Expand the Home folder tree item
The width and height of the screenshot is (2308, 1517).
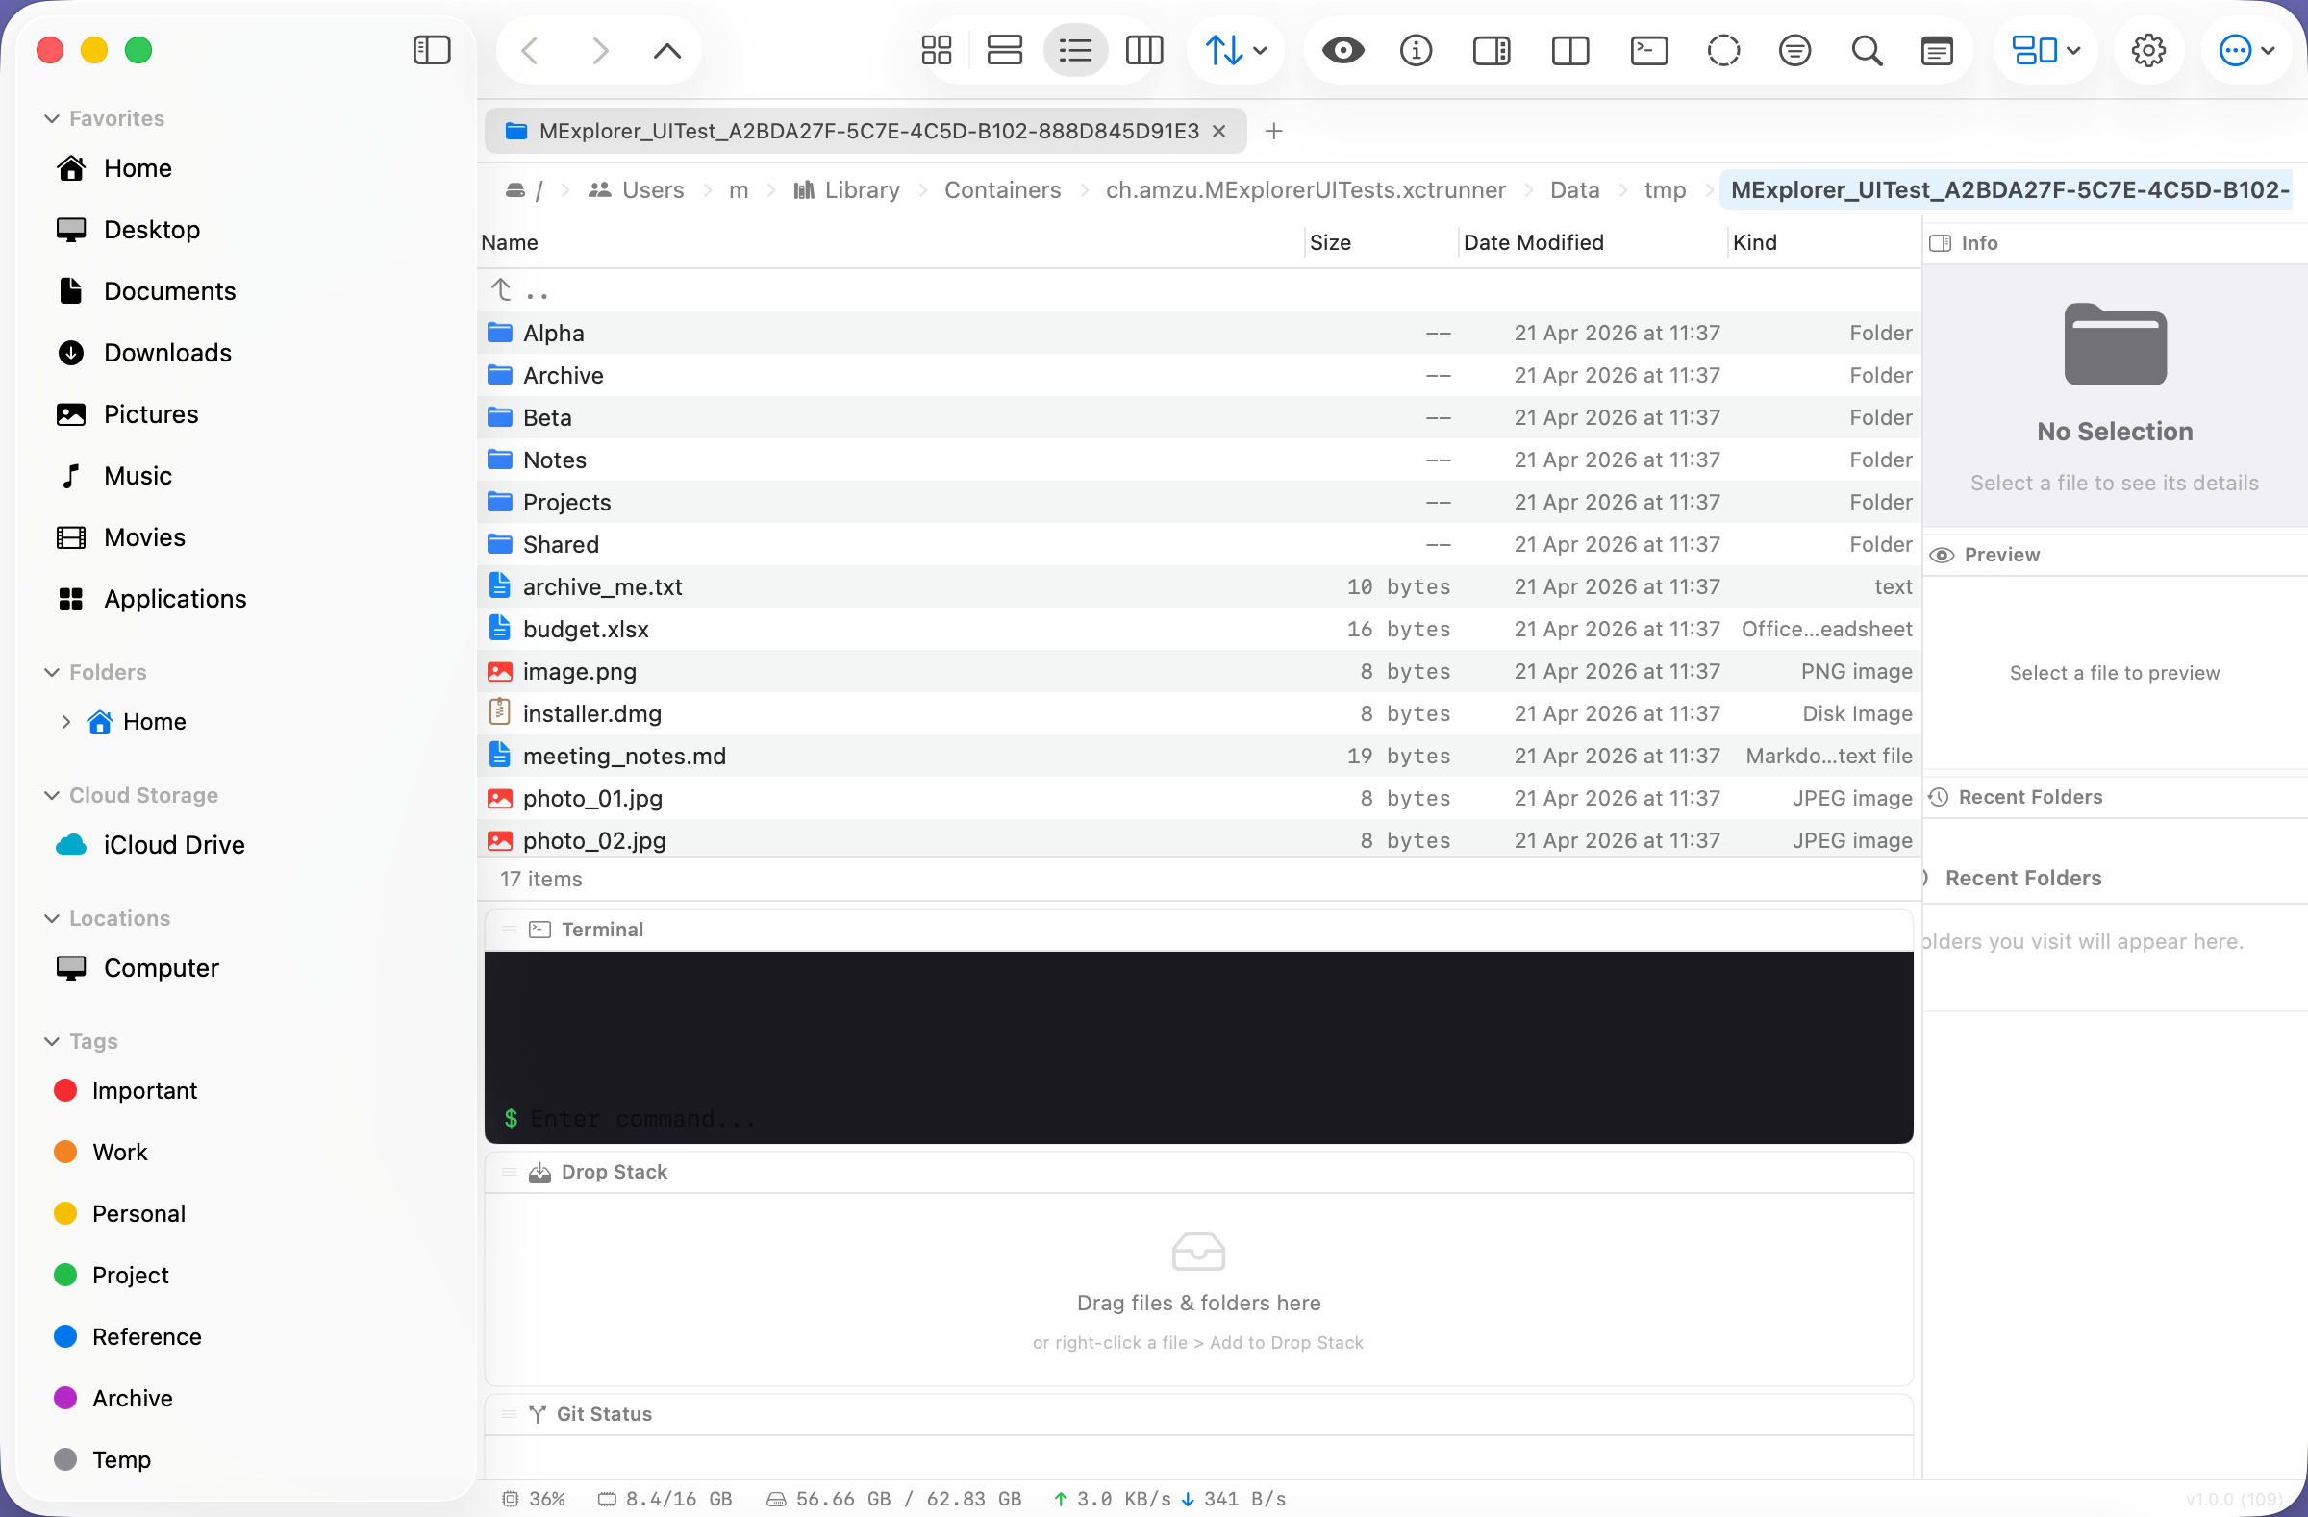(66, 722)
